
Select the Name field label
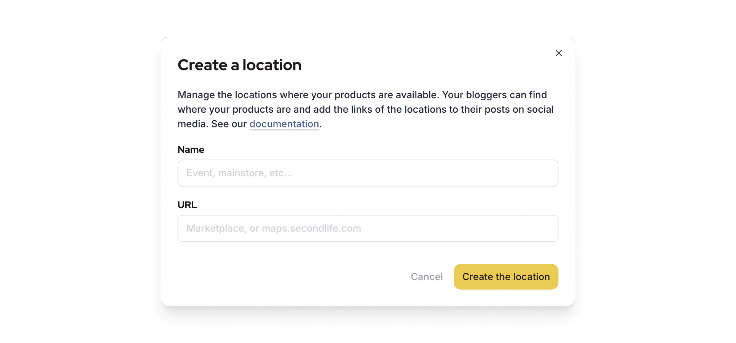191,150
